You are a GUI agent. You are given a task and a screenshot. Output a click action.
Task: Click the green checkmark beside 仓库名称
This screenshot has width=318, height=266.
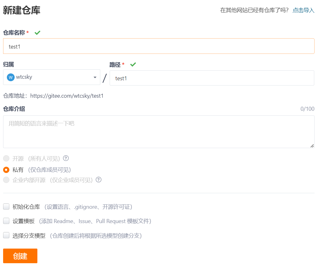[37, 32]
